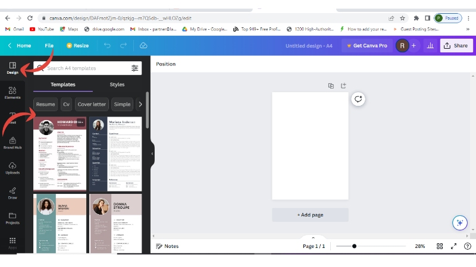The height and width of the screenshot is (267, 476).
Task: Switch to the Styles tab
Action: [117, 85]
